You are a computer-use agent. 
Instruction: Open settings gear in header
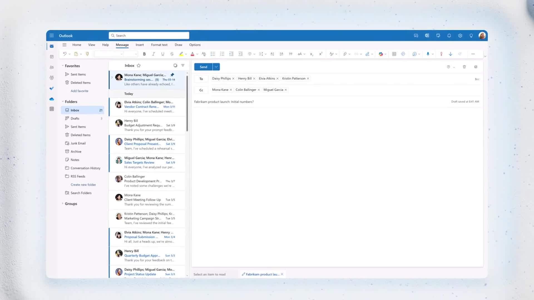(460, 36)
